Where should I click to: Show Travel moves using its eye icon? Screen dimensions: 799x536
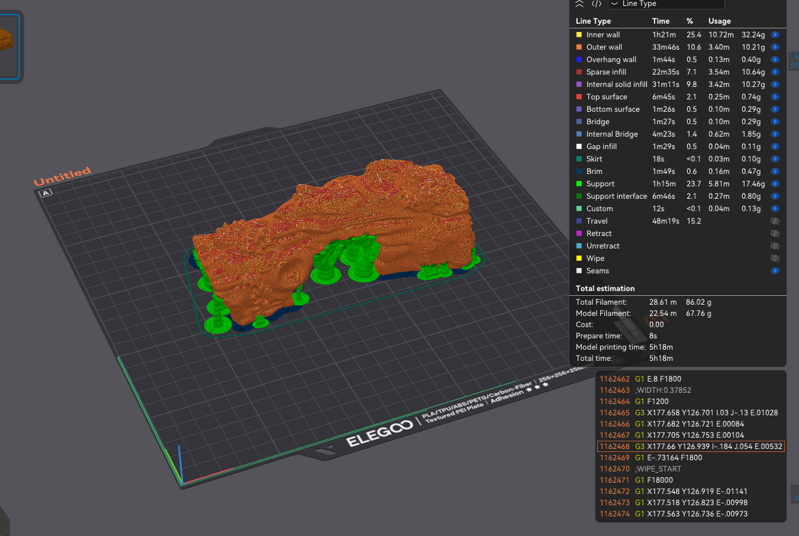775,221
